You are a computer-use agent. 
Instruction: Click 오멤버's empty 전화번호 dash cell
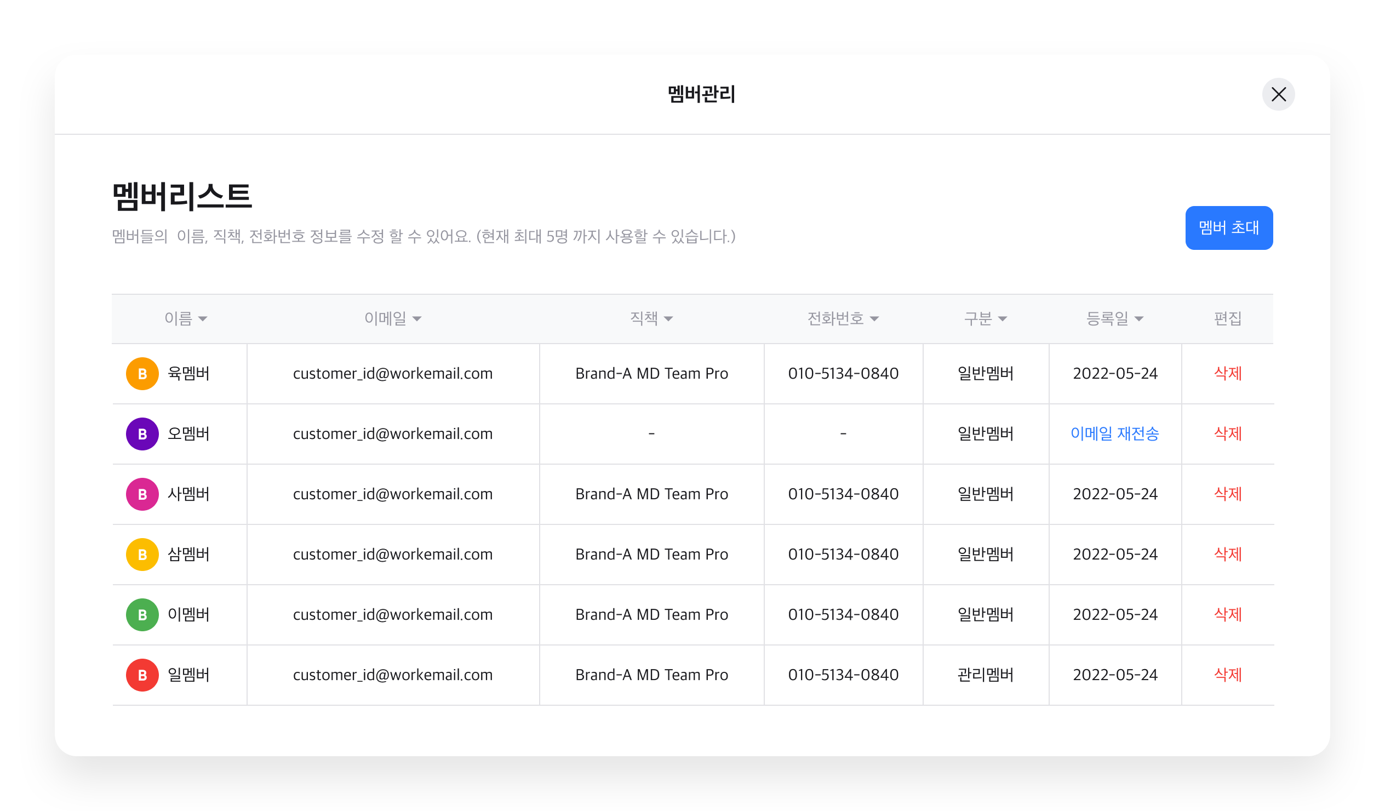coord(843,433)
